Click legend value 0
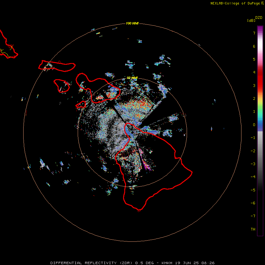 pos(254,125)
